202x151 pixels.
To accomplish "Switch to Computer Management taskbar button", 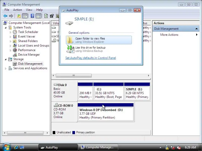I will click(98, 147).
